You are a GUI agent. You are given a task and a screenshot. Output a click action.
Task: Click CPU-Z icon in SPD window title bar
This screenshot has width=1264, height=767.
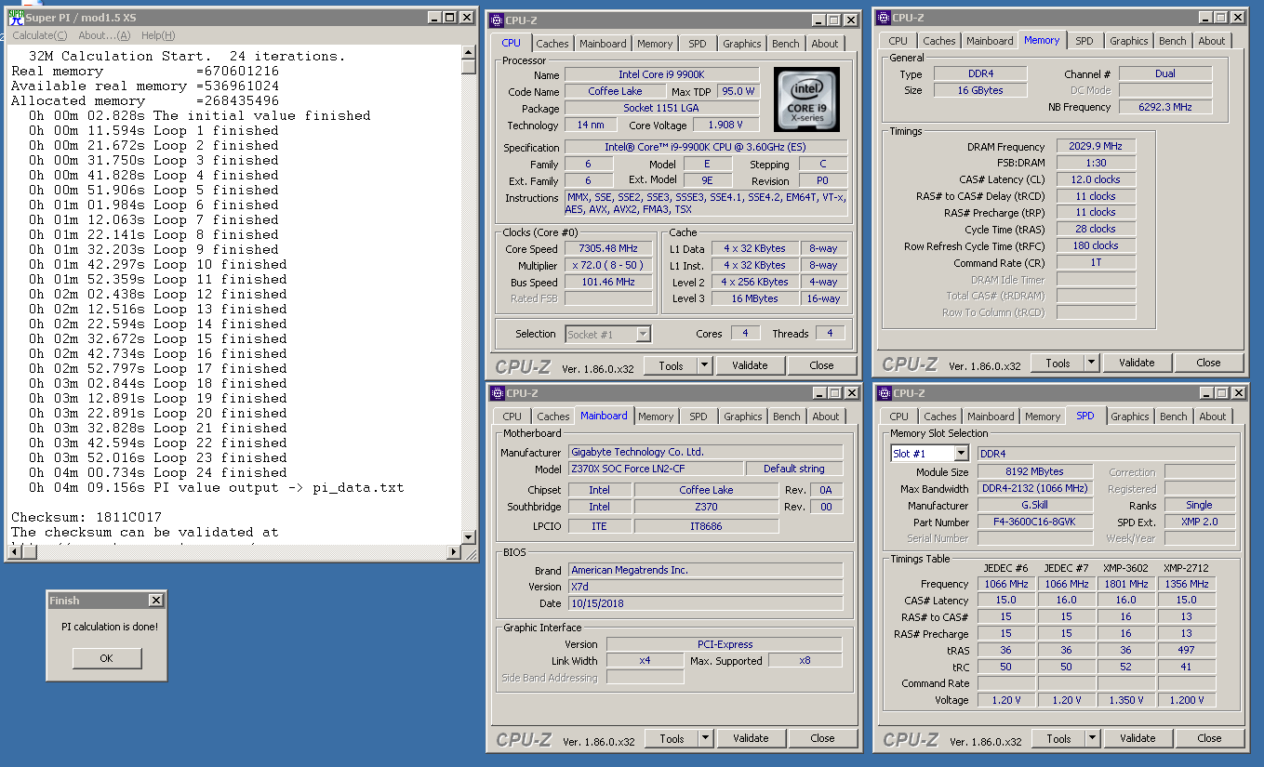885,392
